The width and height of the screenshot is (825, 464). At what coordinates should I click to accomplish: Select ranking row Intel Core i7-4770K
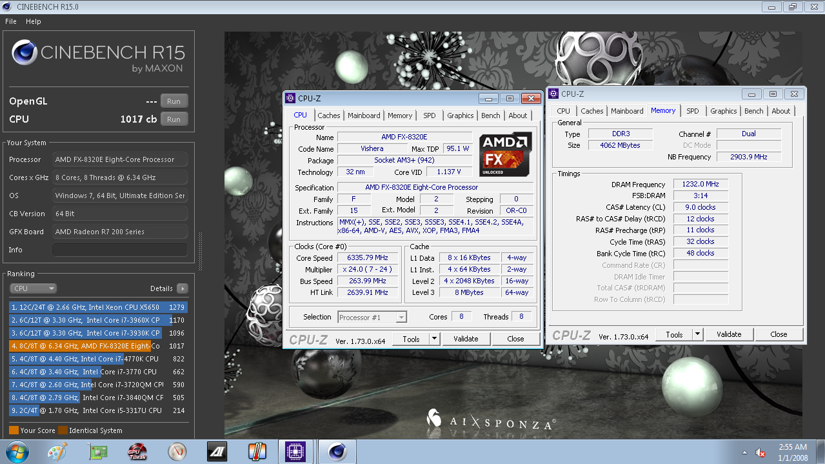click(x=97, y=359)
